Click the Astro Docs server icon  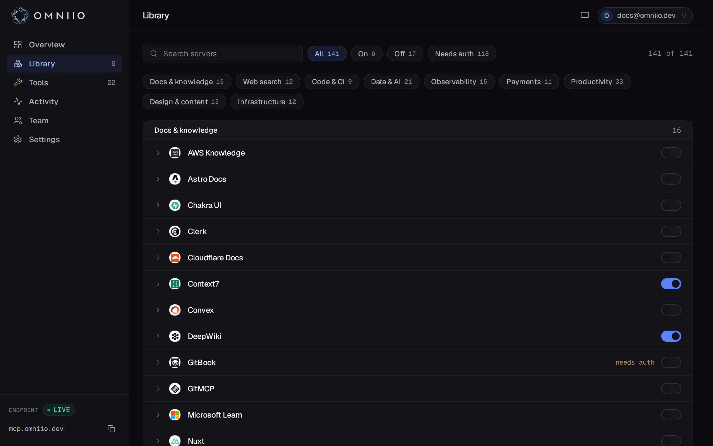tap(175, 179)
